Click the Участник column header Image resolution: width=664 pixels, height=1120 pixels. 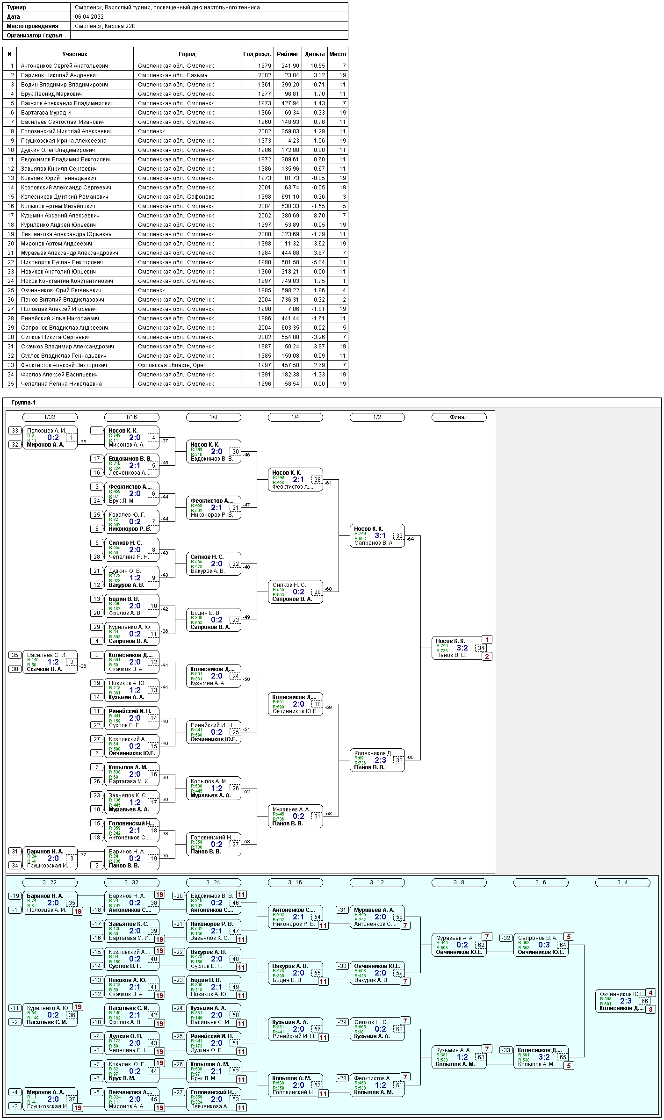pos(75,54)
